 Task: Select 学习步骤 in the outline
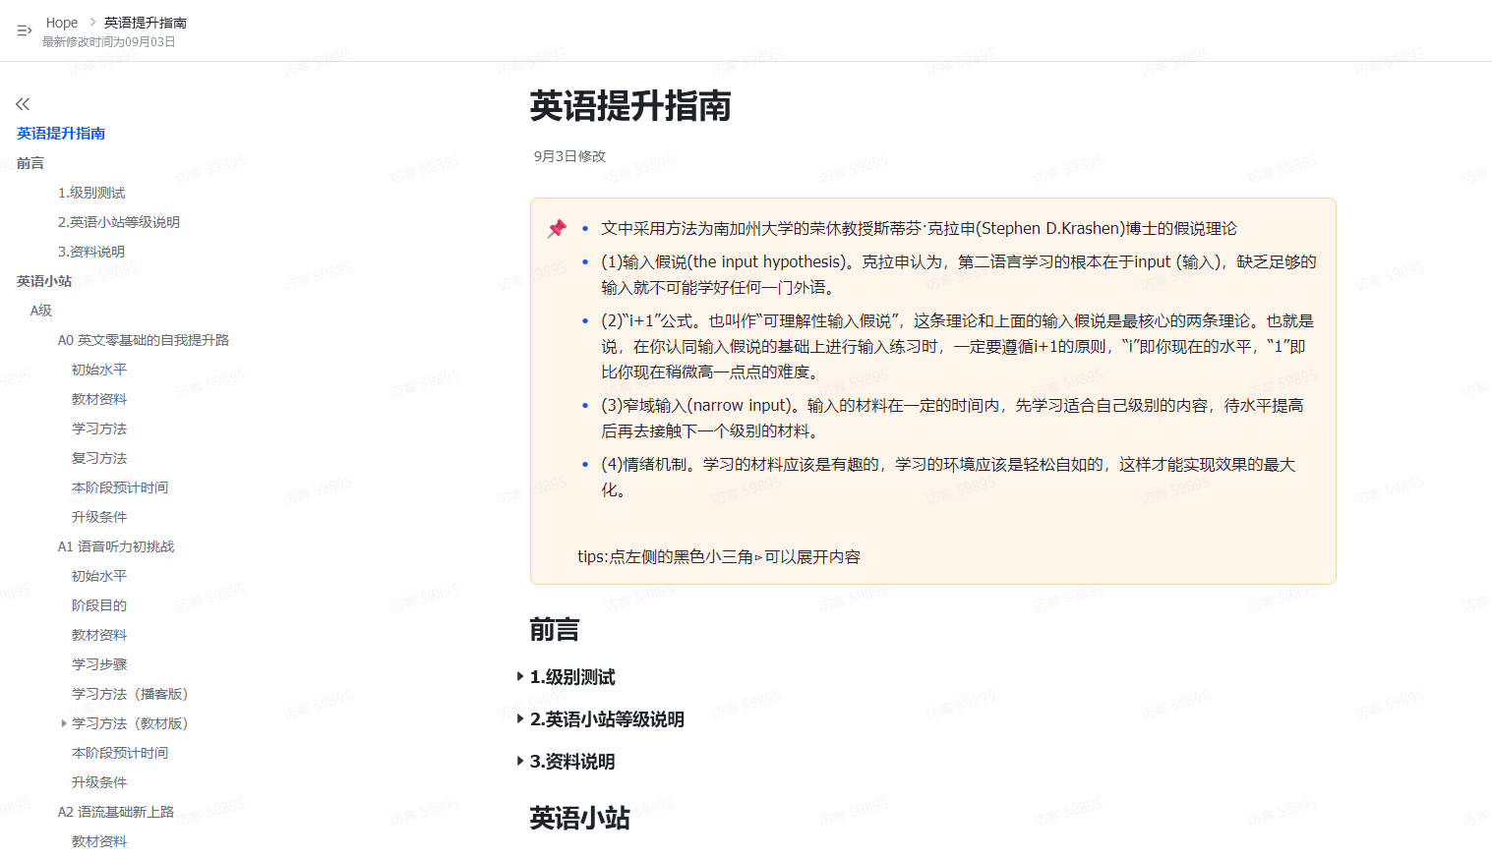tap(99, 664)
